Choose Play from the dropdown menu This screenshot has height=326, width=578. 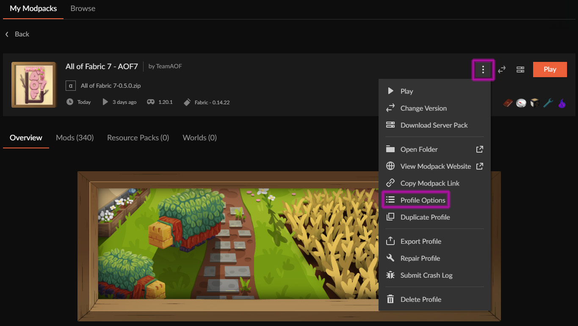coord(434,91)
